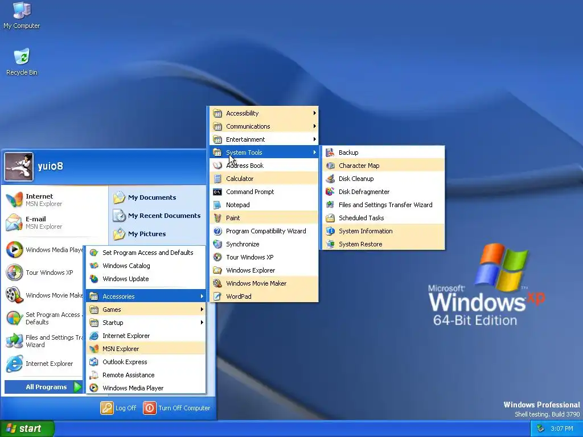Launch Windows Update

point(146,279)
